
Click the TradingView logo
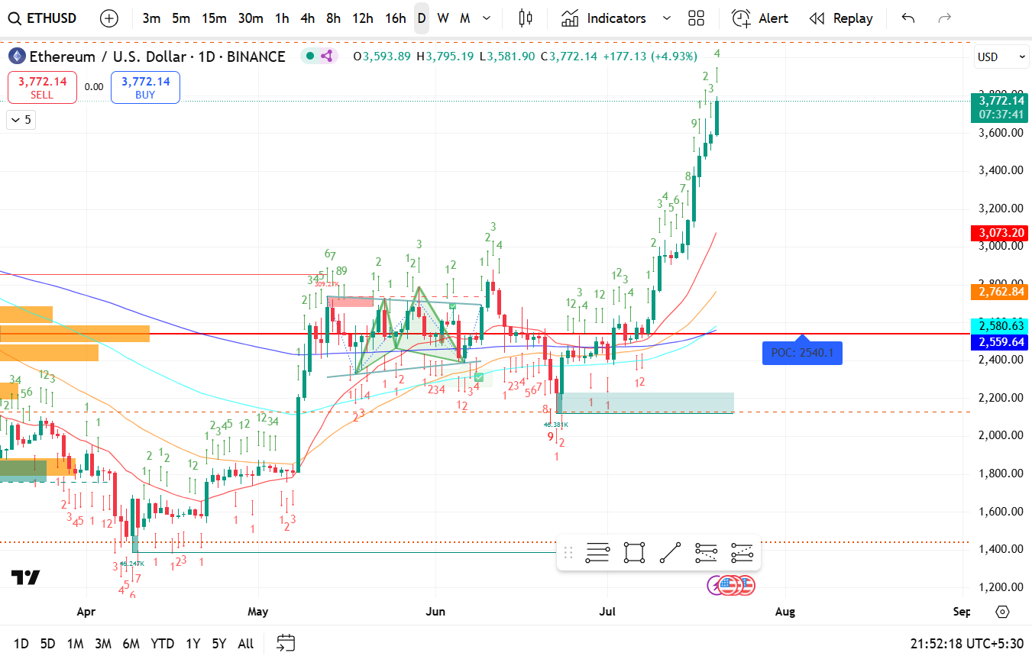click(x=26, y=577)
